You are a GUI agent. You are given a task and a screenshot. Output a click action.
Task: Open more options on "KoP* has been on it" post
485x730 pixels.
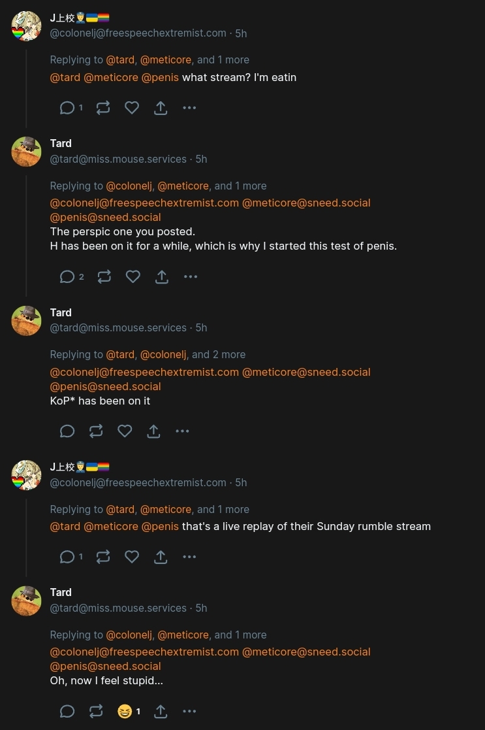(183, 431)
